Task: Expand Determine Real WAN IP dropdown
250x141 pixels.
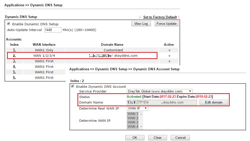Action: pyautogui.click(x=137, y=108)
